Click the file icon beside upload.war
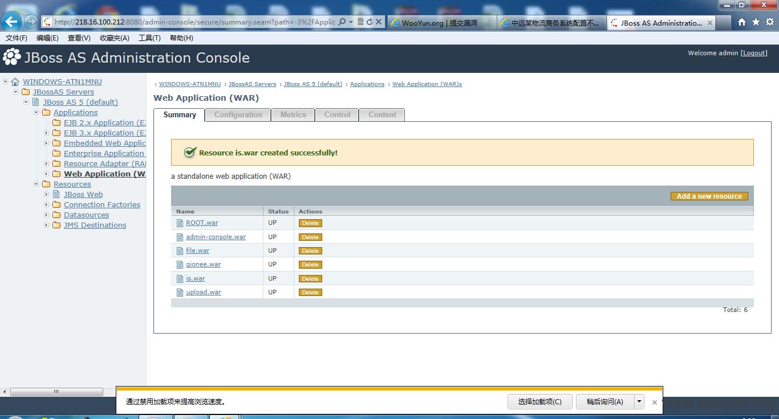 [180, 293]
